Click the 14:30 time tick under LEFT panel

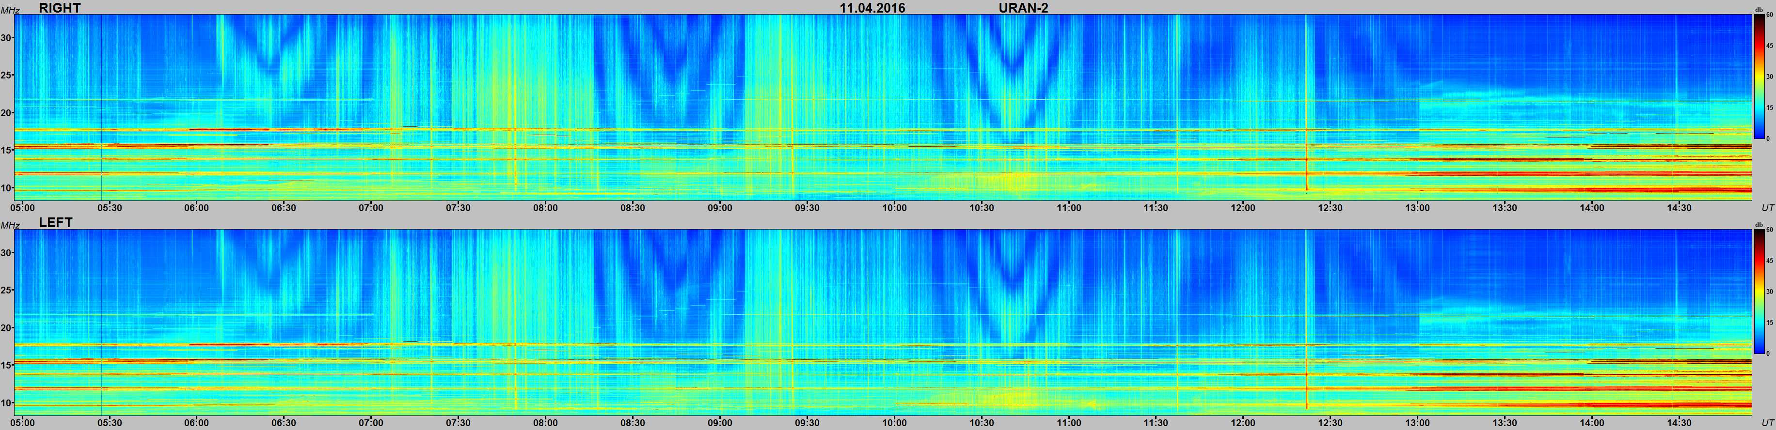tap(1680, 422)
